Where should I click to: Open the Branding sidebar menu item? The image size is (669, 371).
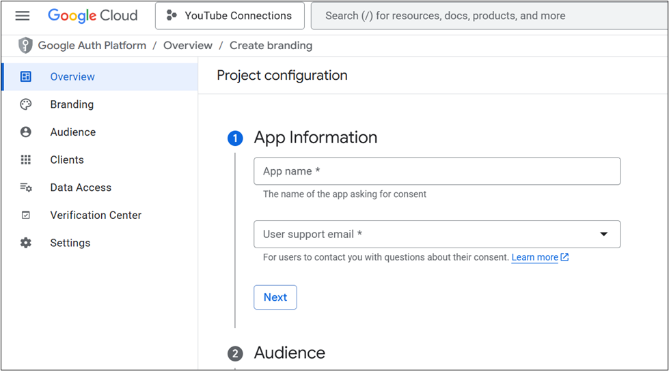click(72, 104)
